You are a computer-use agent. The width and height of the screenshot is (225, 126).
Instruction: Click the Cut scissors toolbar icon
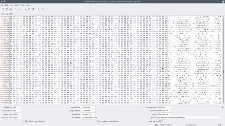point(25,9)
